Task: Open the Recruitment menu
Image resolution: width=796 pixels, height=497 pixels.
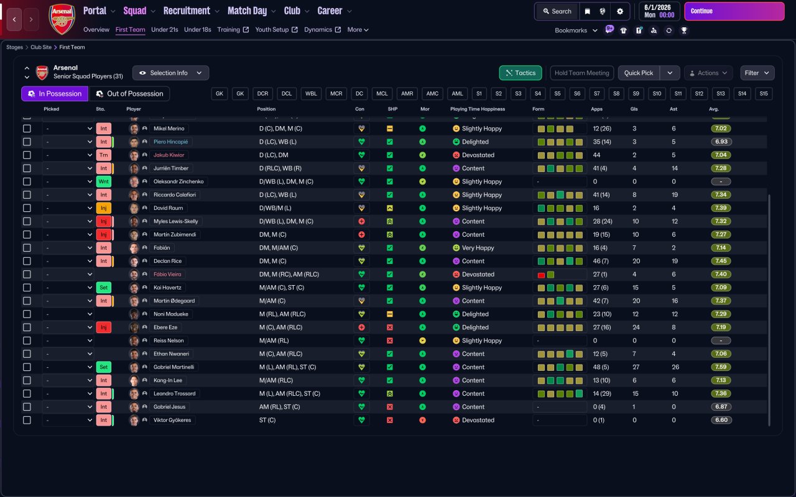Action: coord(192,11)
